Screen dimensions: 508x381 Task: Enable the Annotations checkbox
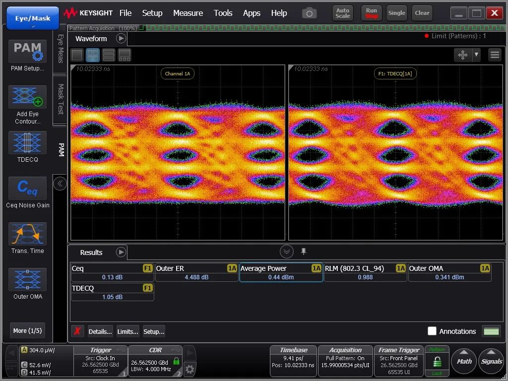(432, 331)
